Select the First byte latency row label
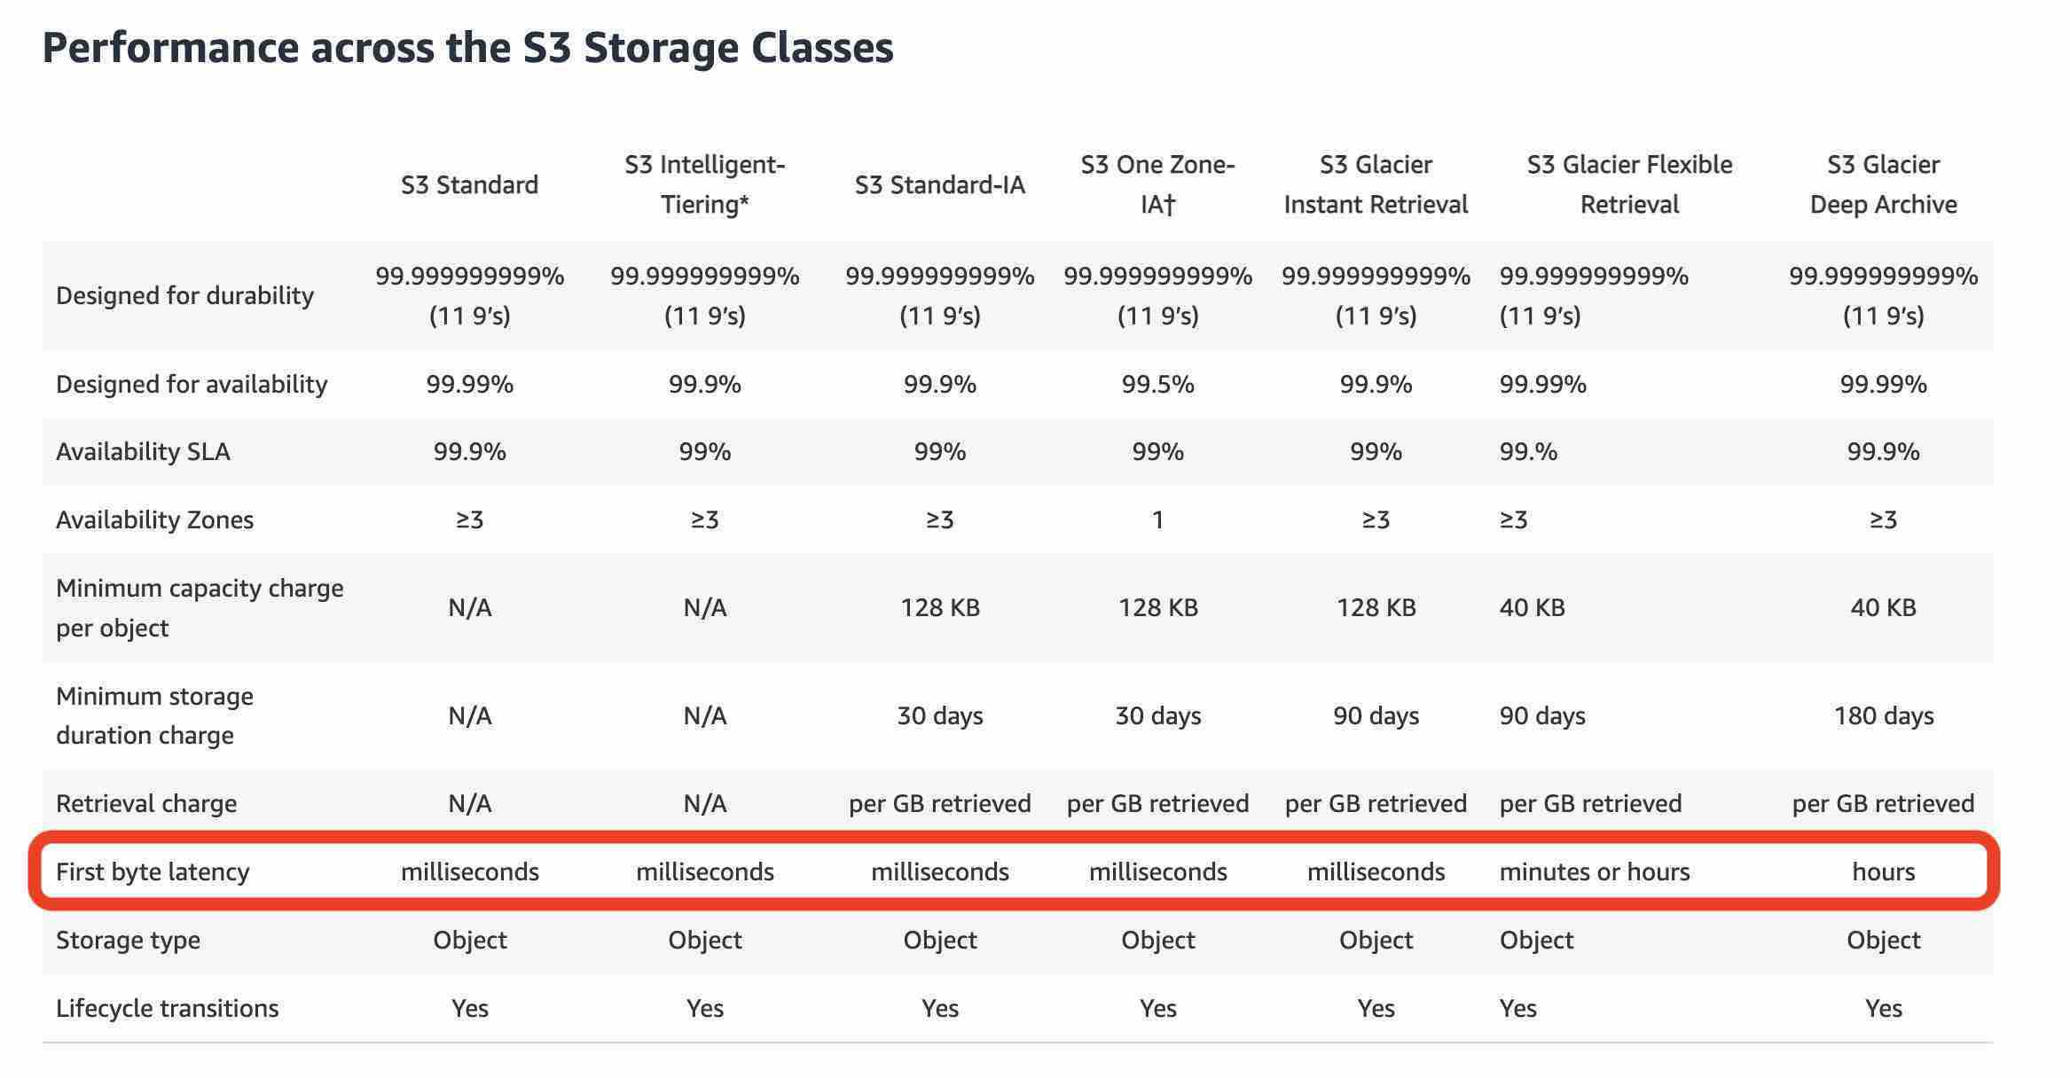The width and height of the screenshot is (2070, 1078). click(x=153, y=871)
